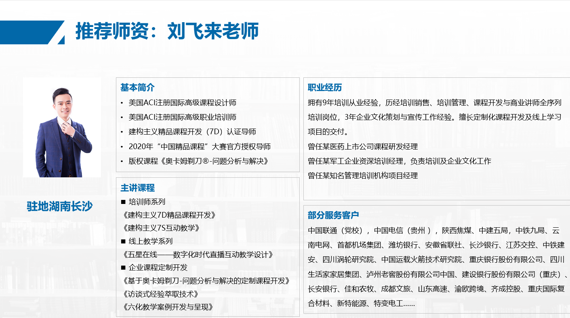Click 《五星在线——数字化时代直播互动教学设计》
This screenshot has height=318, width=570.
point(198,254)
